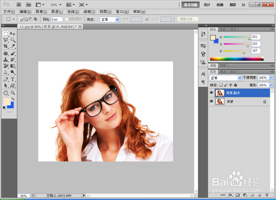Switch to 设计 workspace
Viewport: 276px width, 200px height.
pos(207,5)
